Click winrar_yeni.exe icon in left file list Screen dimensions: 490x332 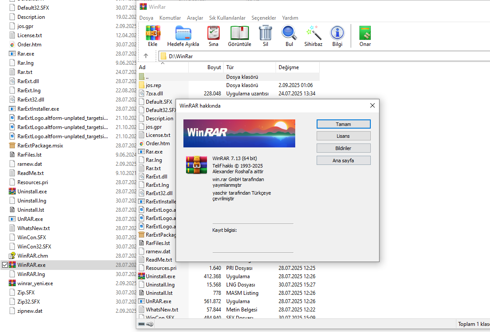pyautogui.click(x=12, y=283)
